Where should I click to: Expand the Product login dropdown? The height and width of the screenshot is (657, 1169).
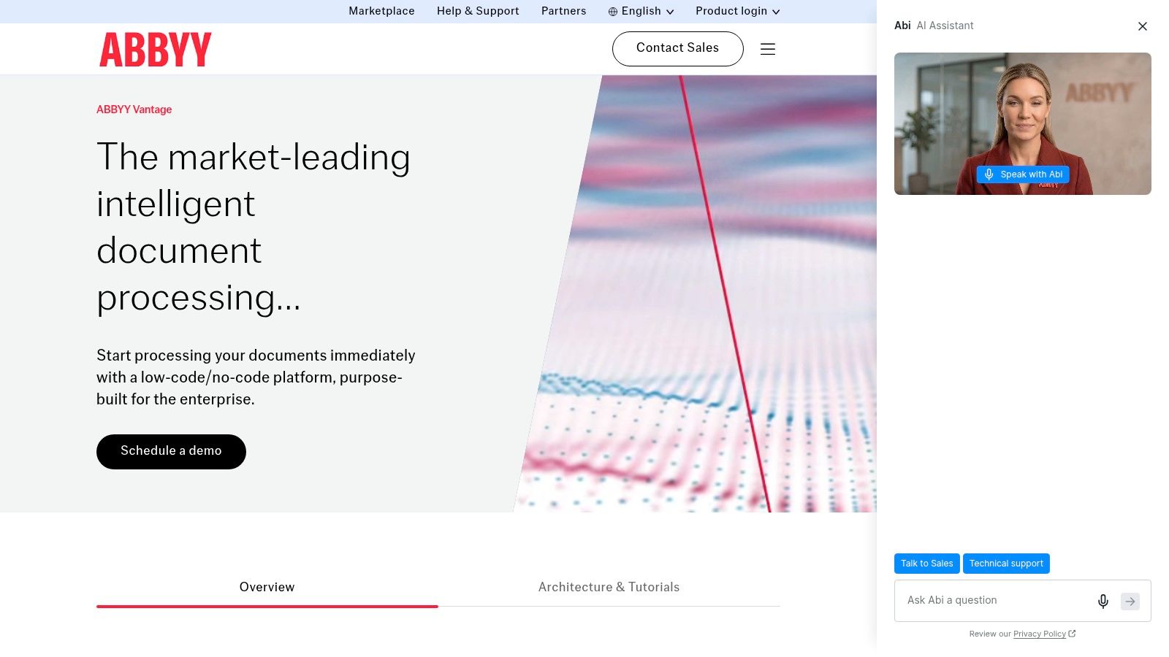tap(738, 11)
